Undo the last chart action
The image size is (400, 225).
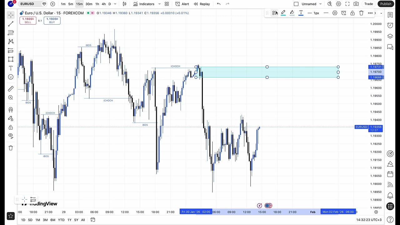(x=219, y=4)
